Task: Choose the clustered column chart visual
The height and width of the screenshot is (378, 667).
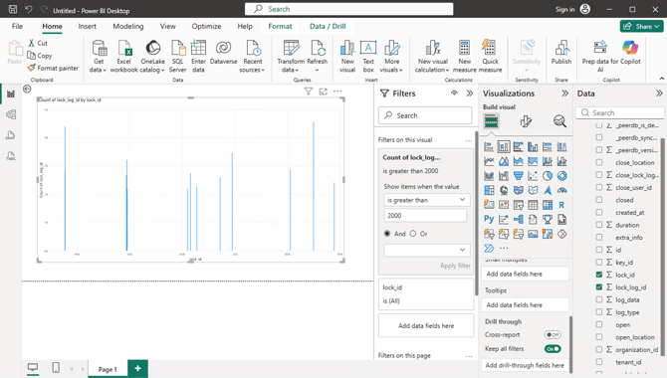Action: pos(533,147)
